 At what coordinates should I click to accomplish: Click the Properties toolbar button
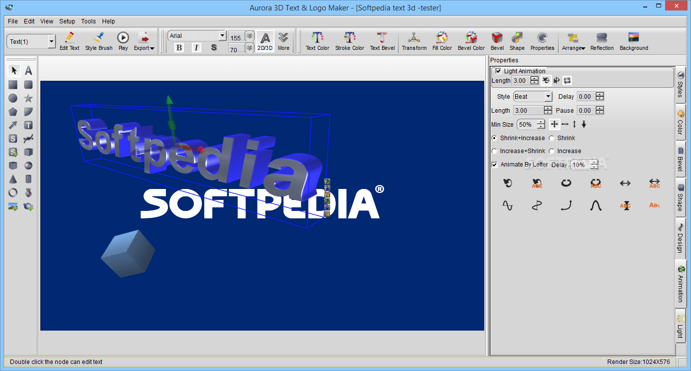click(x=543, y=41)
